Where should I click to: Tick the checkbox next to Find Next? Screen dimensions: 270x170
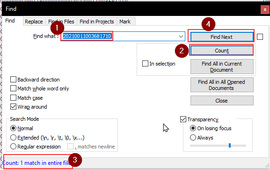tap(260, 37)
